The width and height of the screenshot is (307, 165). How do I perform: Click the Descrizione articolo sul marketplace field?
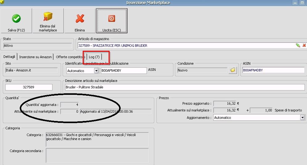click(x=185, y=87)
